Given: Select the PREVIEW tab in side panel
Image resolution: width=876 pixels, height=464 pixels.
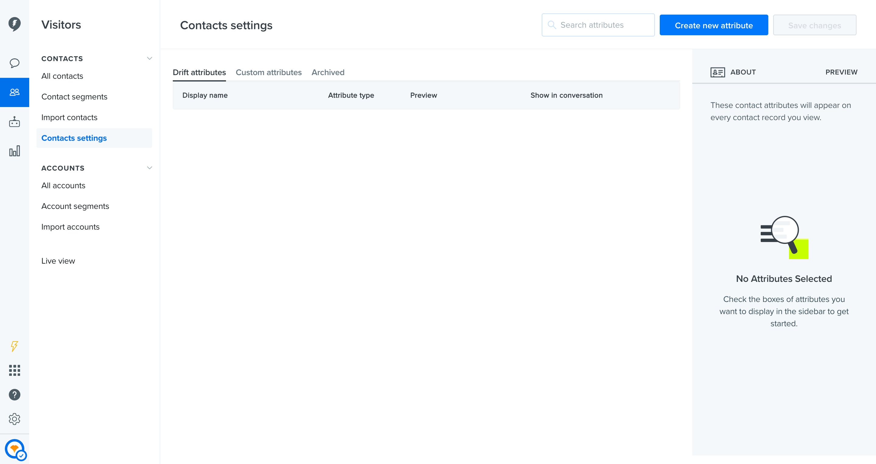Looking at the screenshot, I should click(841, 72).
